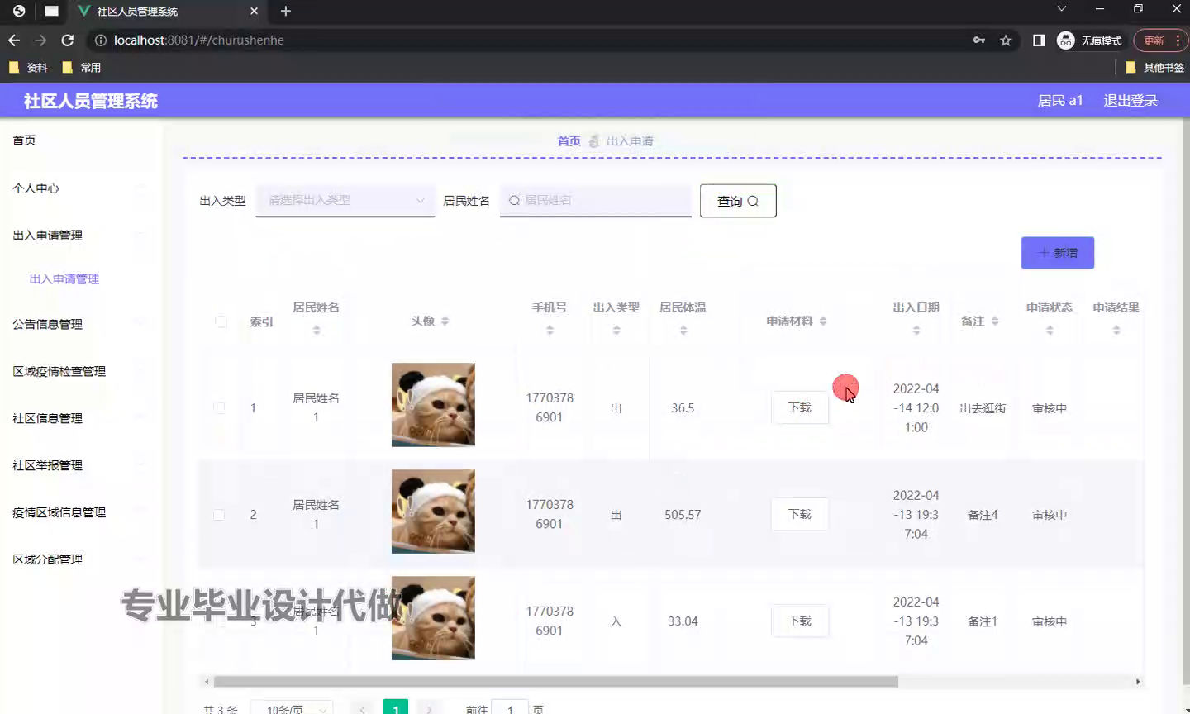1190x714 pixels.
Task: Click the table scrollbar's left arrow
Action: pyautogui.click(x=207, y=682)
